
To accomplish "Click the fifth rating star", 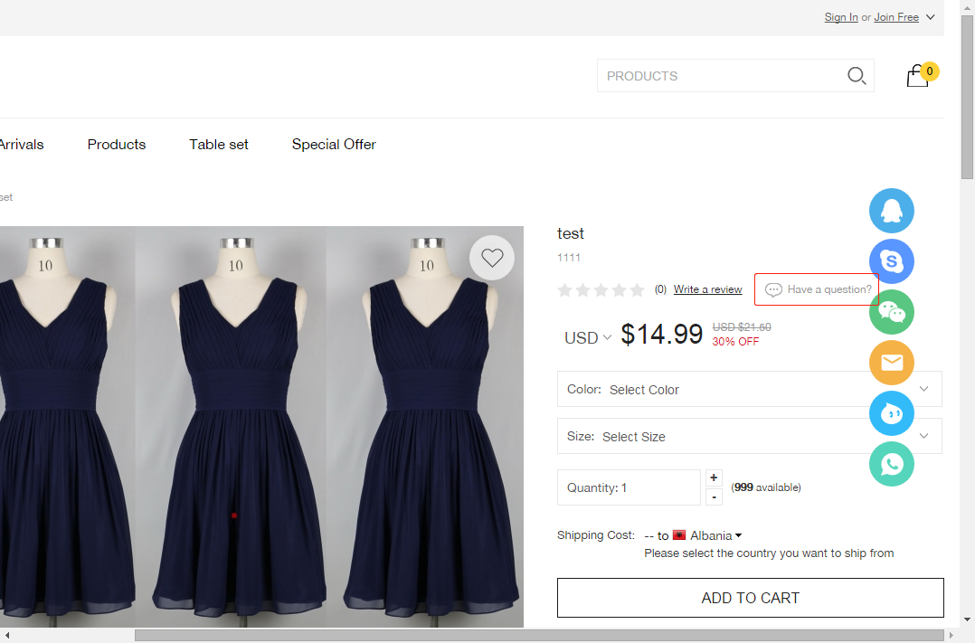I will (x=637, y=289).
